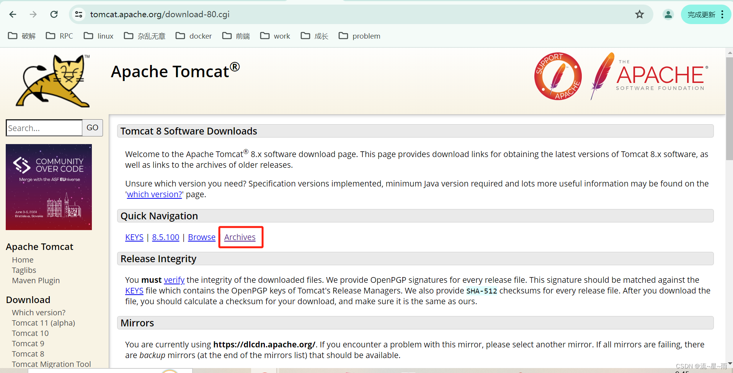
Task: Open the RPC bookmark folder
Action: 59,36
